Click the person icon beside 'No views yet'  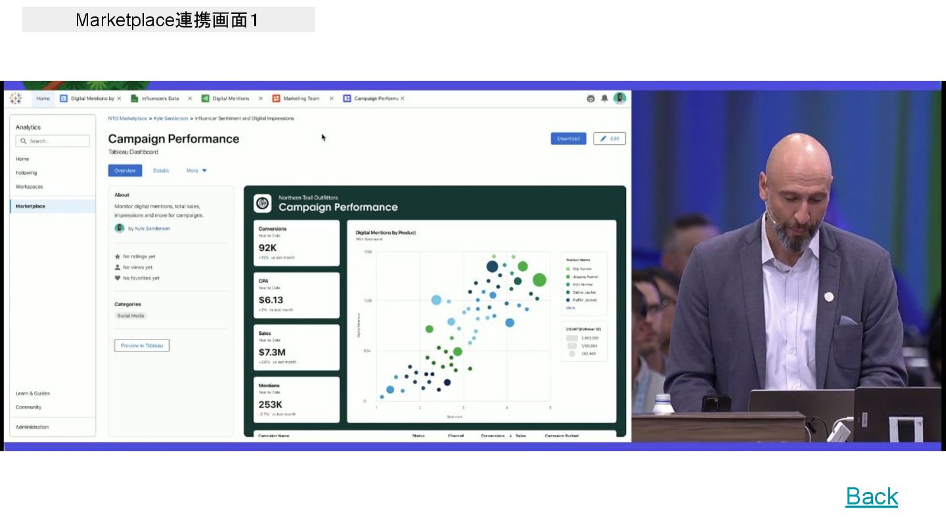(x=118, y=267)
